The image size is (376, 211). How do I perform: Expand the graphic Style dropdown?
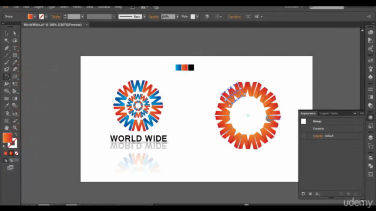pyautogui.click(x=197, y=16)
